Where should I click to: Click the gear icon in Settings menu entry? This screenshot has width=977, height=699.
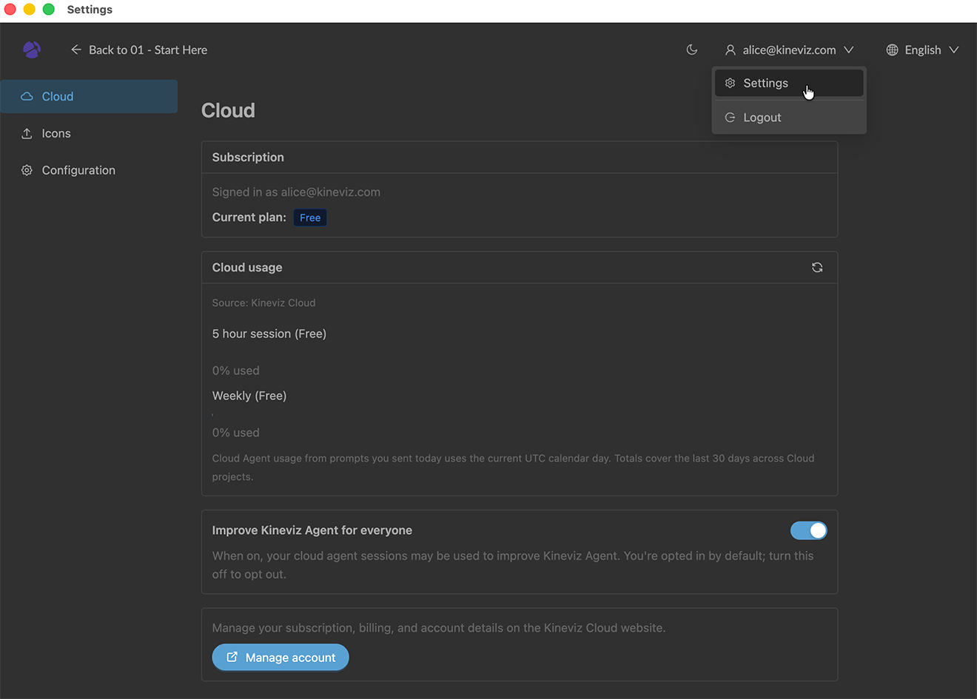pyautogui.click(x=730, y=83)
